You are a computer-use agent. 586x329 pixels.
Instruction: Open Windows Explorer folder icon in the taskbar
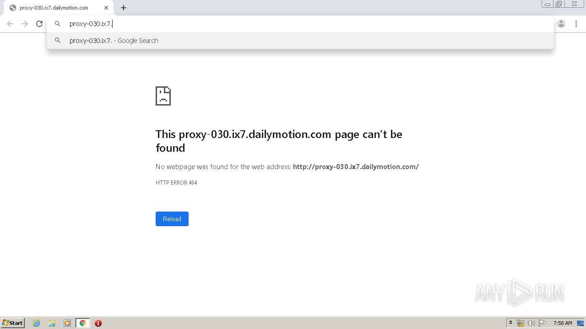pyautogui.click(x=52, y=323)
